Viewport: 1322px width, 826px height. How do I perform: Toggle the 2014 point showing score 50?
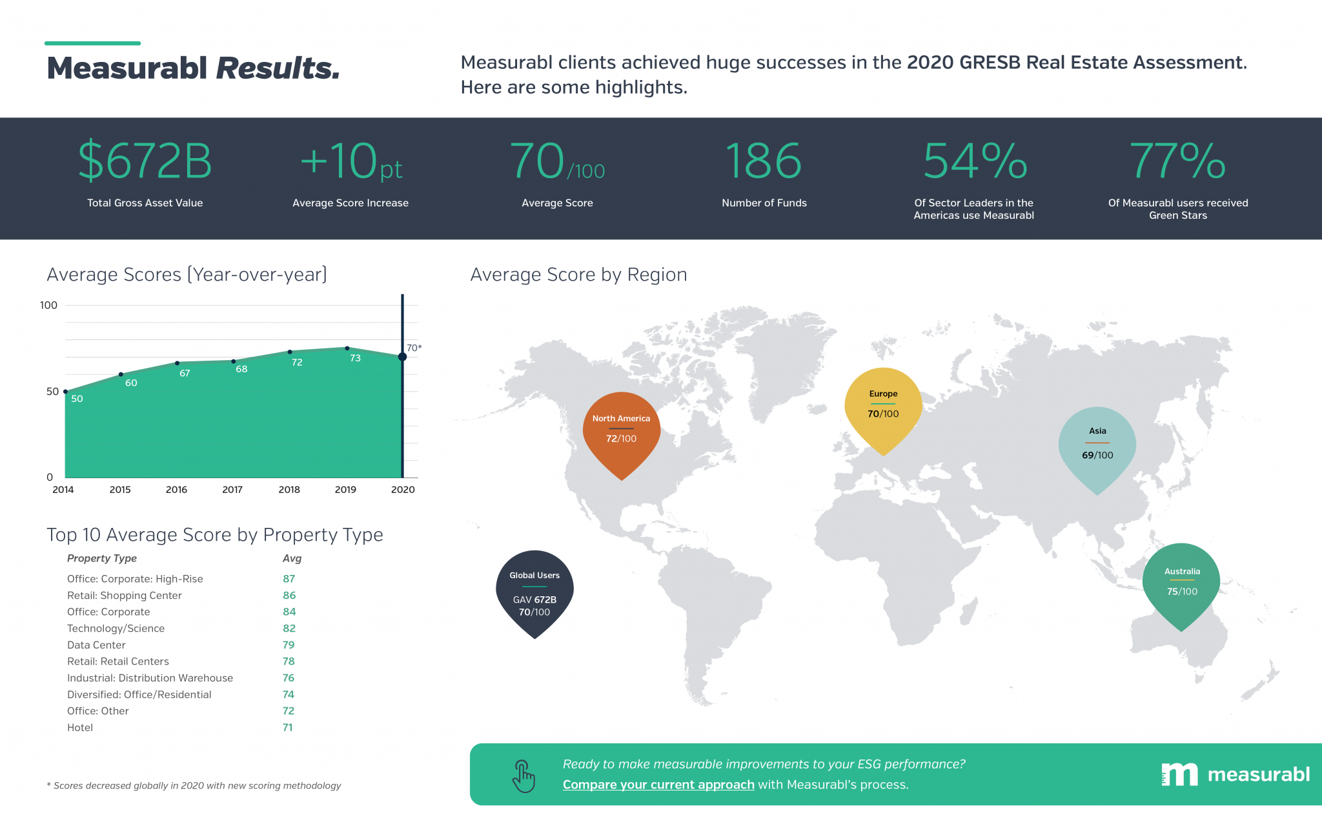[64, 390]
